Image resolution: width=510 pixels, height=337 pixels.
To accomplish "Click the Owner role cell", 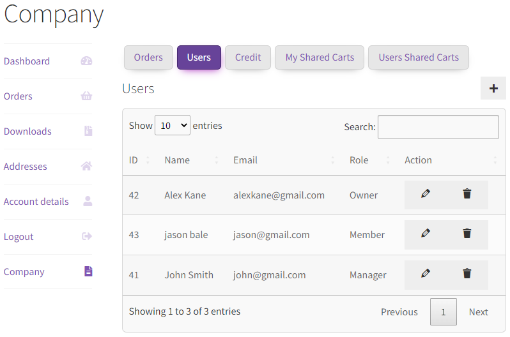I will [364, 195].
